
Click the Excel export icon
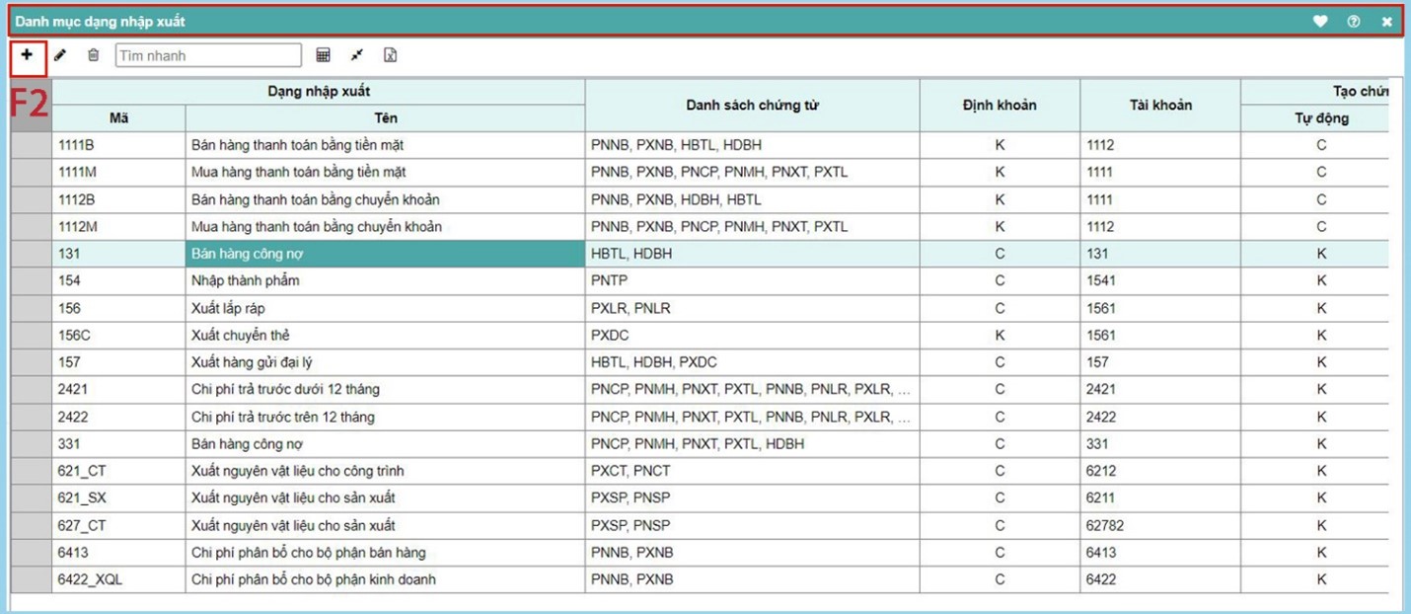pos(390,55)
